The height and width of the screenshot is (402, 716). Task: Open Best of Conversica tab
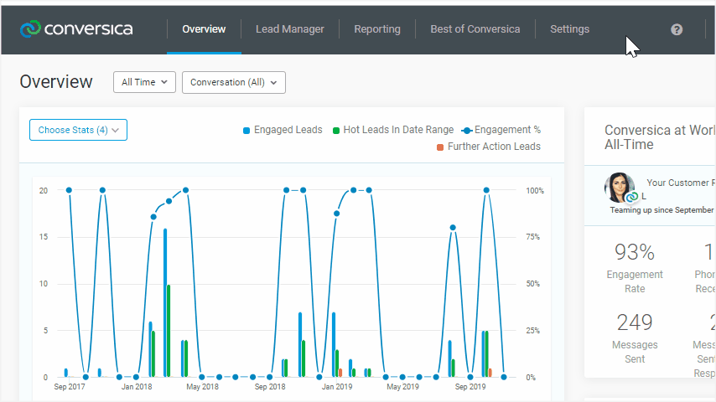point(475,29)
